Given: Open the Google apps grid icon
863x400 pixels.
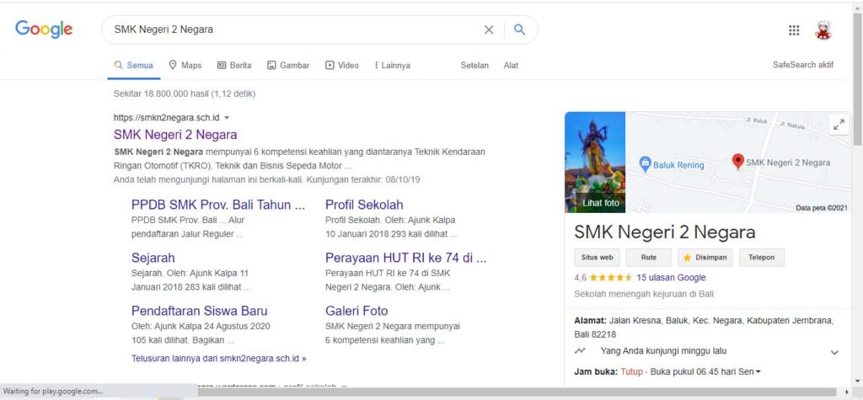Looking at the screenshot, I should point(794,30).
